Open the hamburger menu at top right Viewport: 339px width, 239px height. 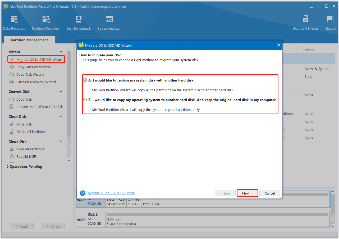point(311,6)
